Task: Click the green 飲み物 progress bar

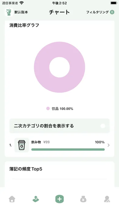Action: [x=68, y=149]
